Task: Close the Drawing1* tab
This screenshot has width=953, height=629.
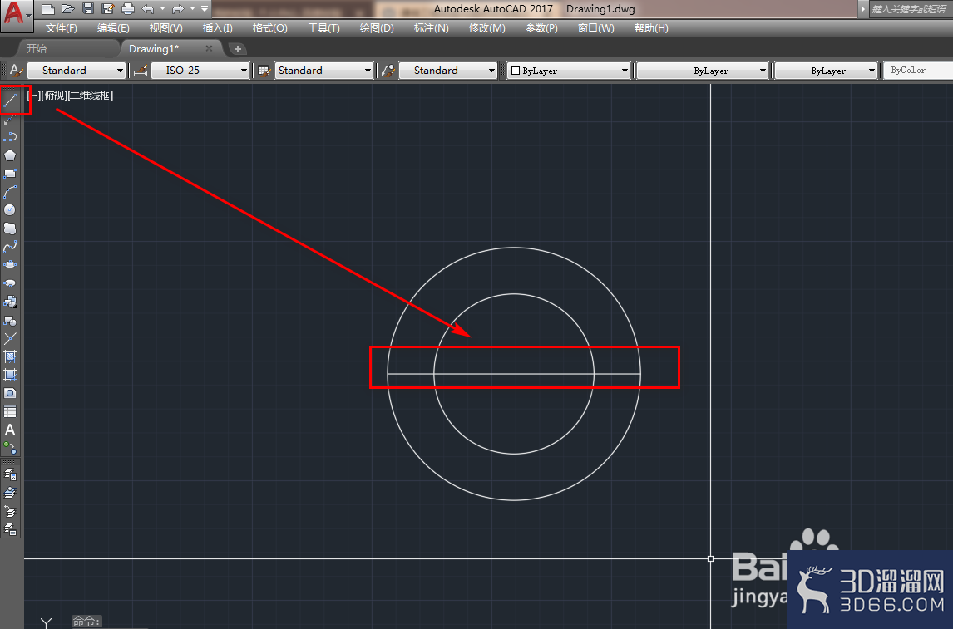Action: [209, 48]
